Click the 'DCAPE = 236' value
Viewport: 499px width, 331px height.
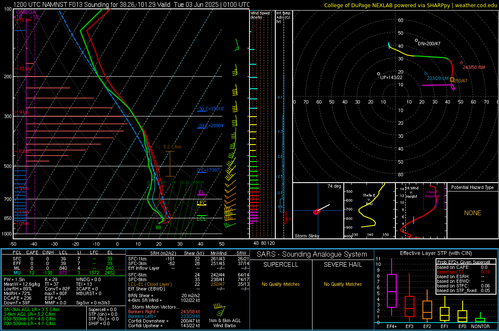tap(17, 298)
